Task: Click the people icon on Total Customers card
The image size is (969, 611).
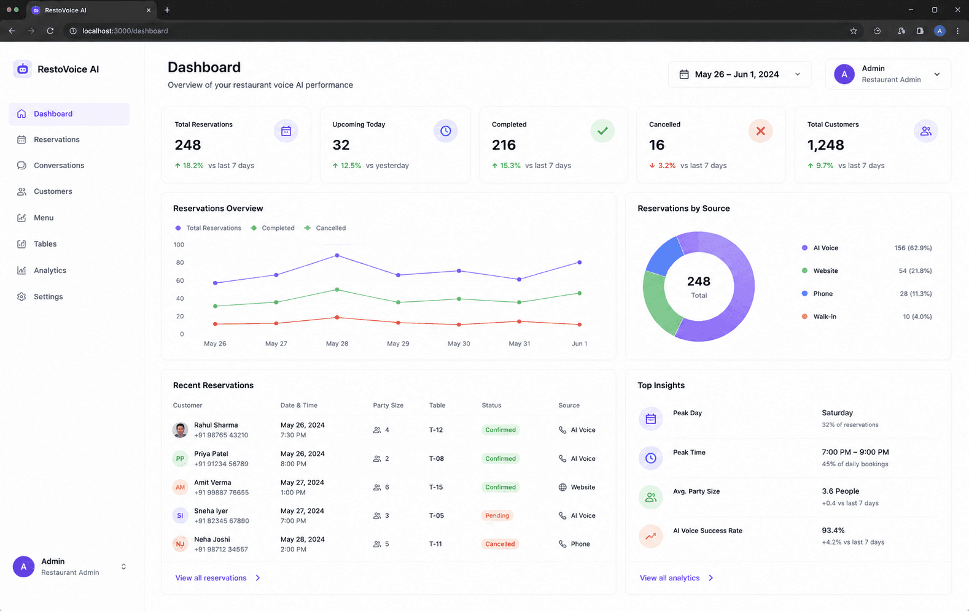Action: click(x=926, y=131)
